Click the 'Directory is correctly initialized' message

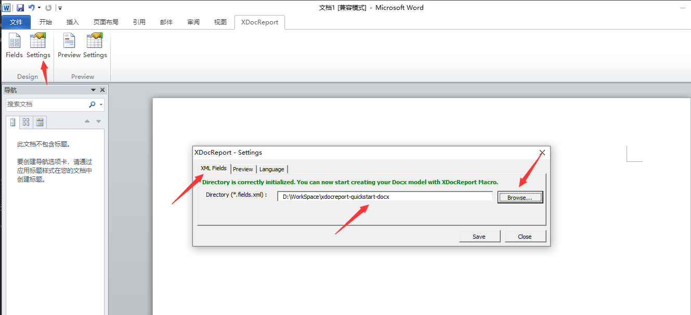click(350, 182)
